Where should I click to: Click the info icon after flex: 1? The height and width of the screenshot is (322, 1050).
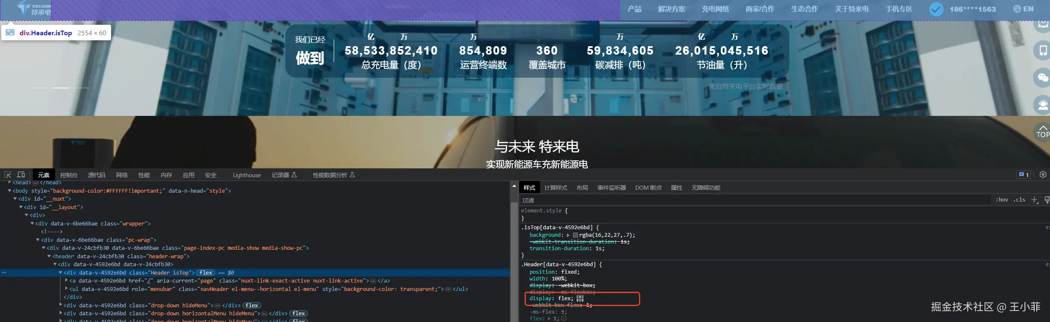pos(564,319)
